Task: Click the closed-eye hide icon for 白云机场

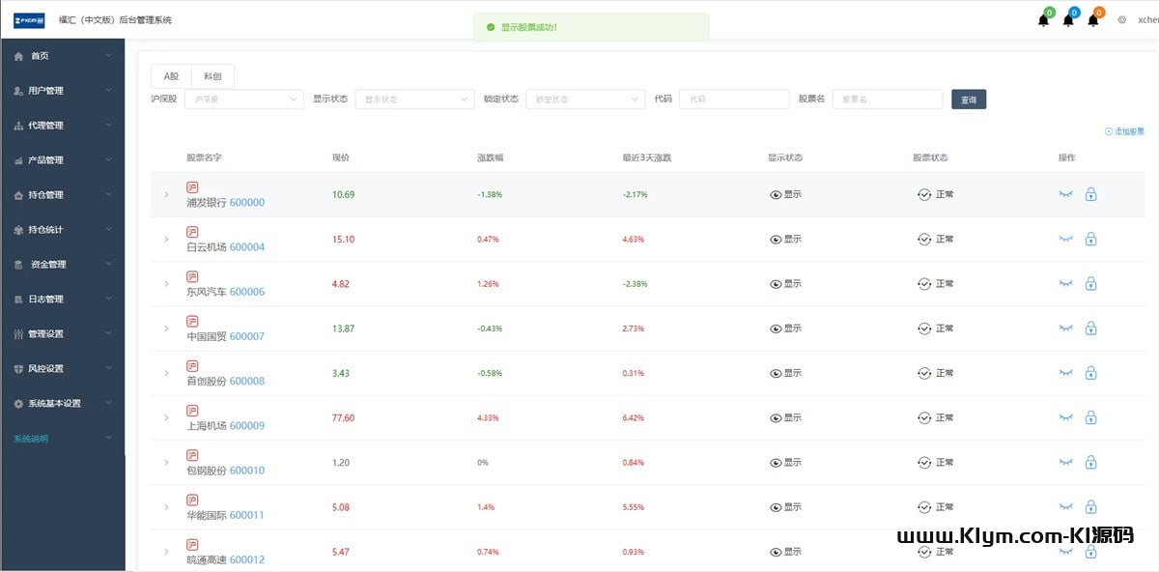Action: [1066, 239]
